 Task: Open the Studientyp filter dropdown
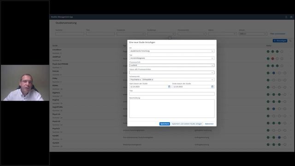pos(161,34)
